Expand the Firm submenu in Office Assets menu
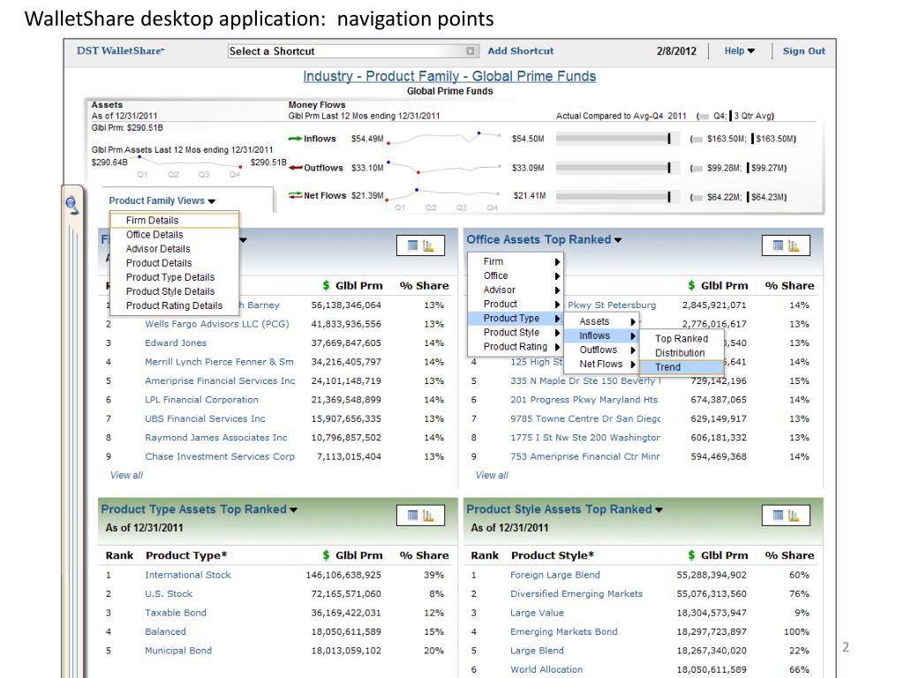This screenshot has width=904, height=678. [x=515, y=261]
